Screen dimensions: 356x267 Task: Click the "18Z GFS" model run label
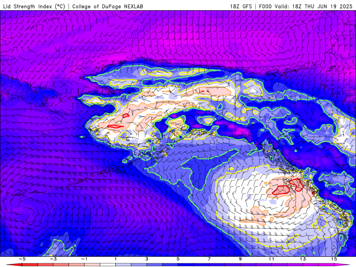(x=241, y=6)
